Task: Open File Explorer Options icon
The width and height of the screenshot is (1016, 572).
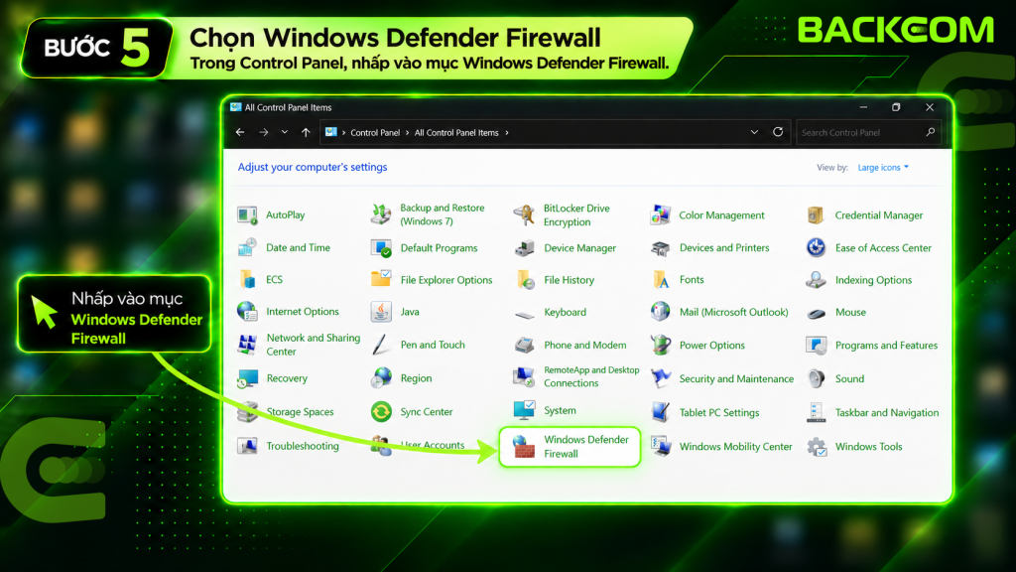Action: click(x=381, y=279)
